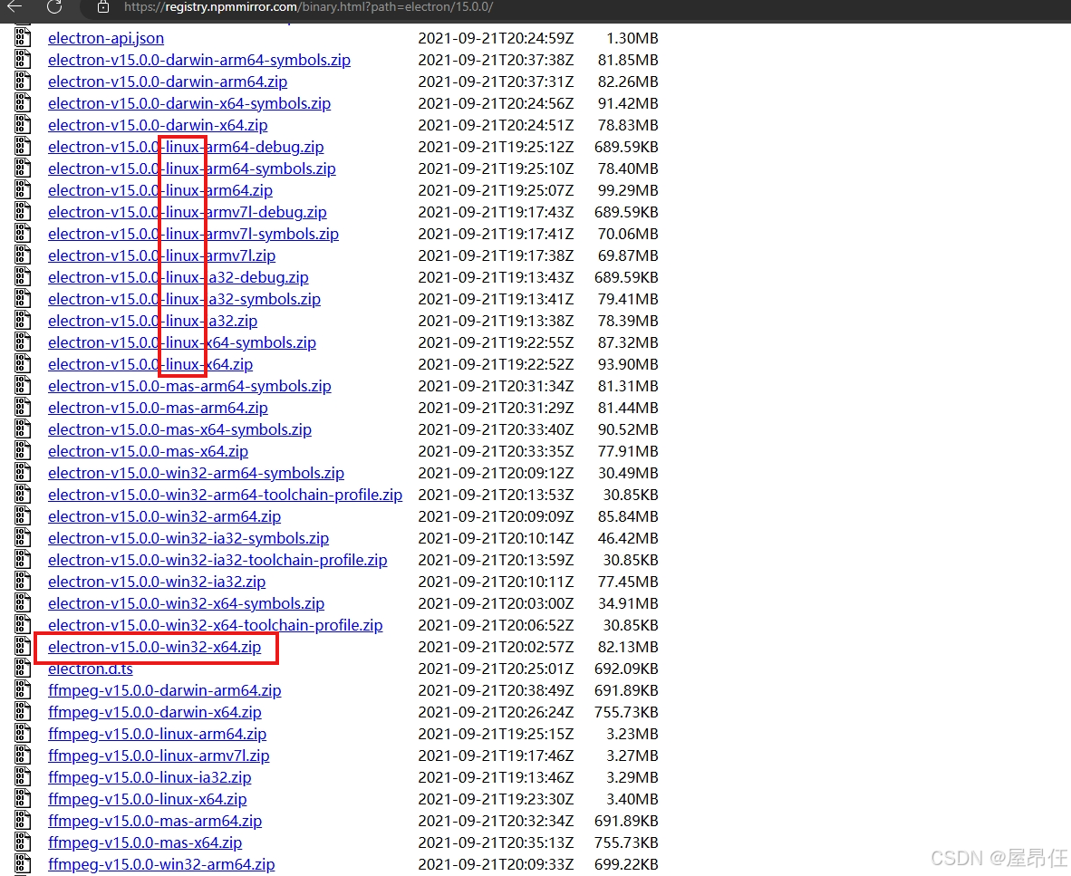This screenshot has height=876, width=1071.
Task: Download electron-v15.0.0-win32-arm64-symbols.zip
Action: 196,473
